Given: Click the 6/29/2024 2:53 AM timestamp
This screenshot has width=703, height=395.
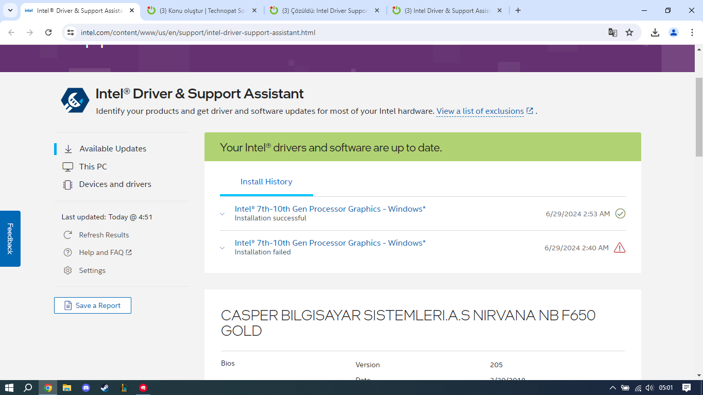Looking at the screenshot, I should click(578, 214).
